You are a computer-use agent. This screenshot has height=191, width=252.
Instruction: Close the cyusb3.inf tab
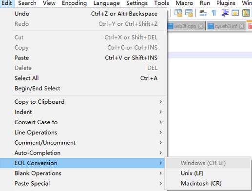tap(242, 26)
